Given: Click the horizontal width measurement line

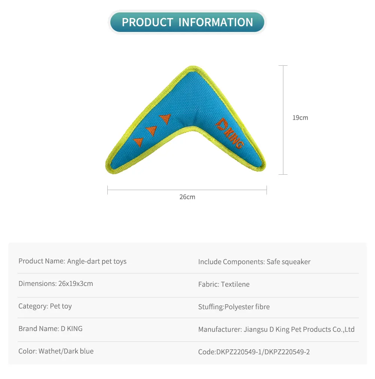Looking at the screenshot, I should click(x=187, y=190).
